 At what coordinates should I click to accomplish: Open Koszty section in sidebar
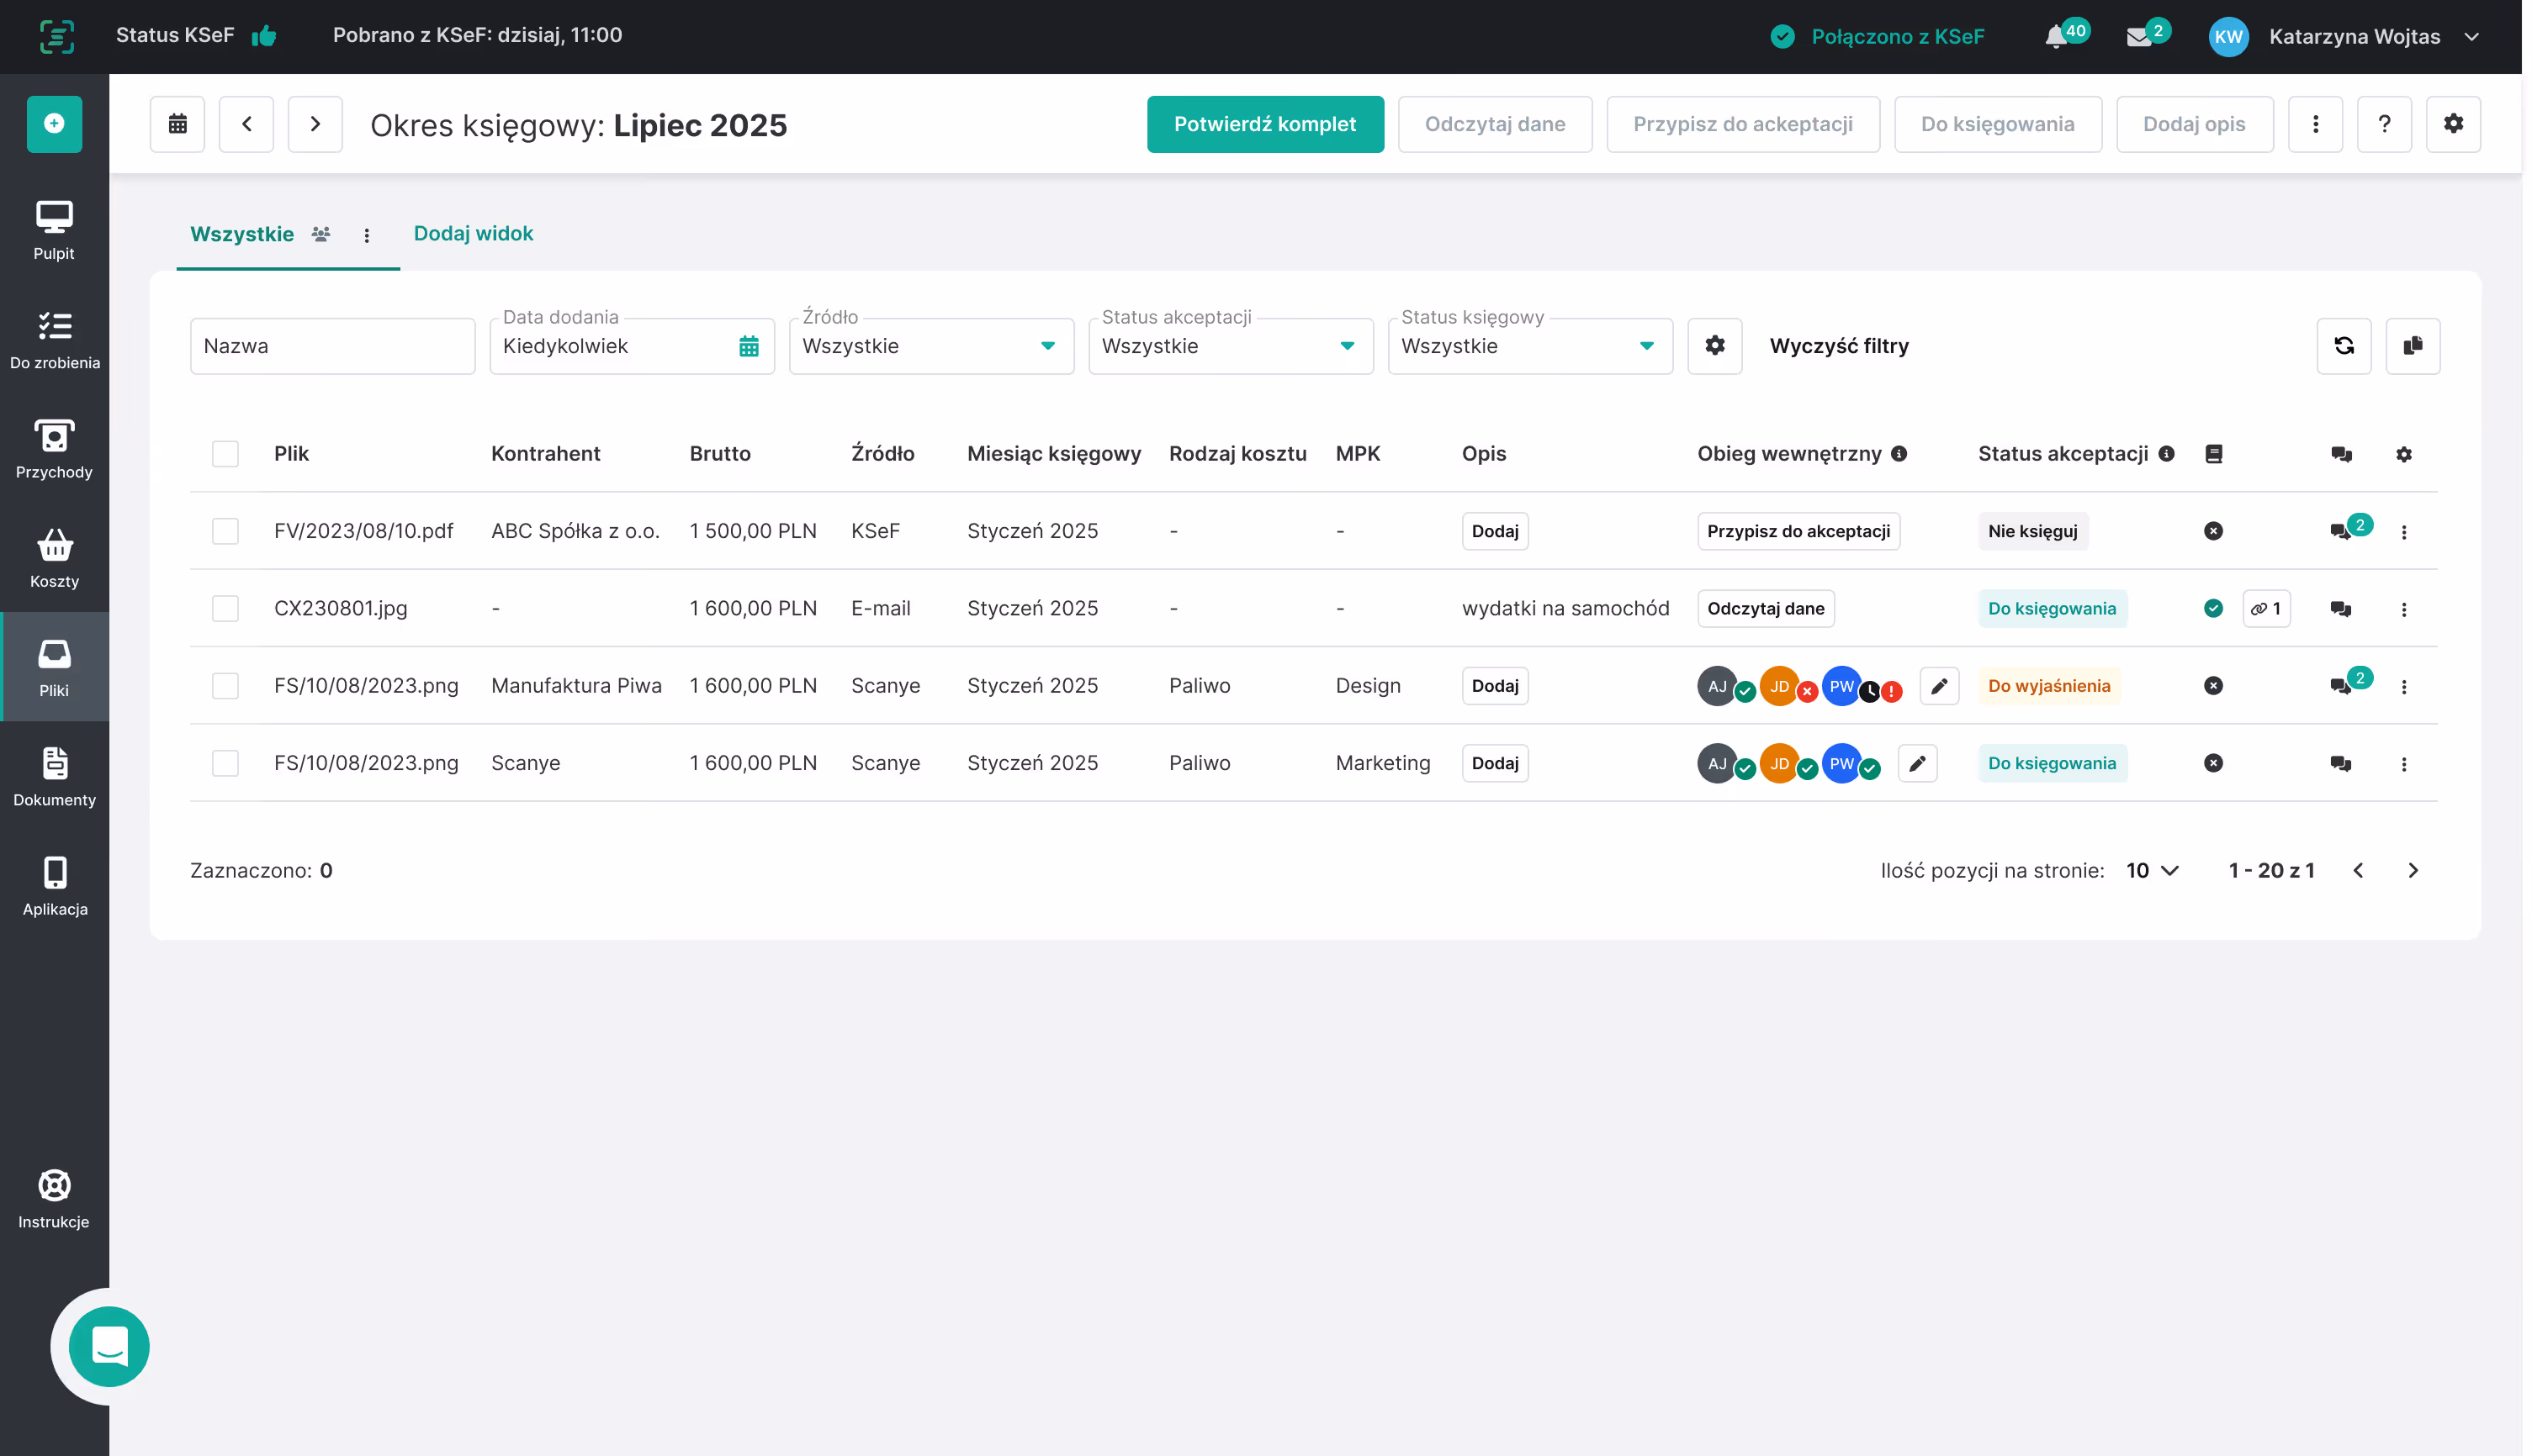pyautogui.click(x=54, y=559)
